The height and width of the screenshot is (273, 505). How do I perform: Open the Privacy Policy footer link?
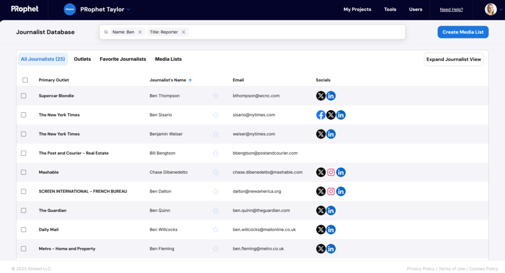click(x=421, y=269)
